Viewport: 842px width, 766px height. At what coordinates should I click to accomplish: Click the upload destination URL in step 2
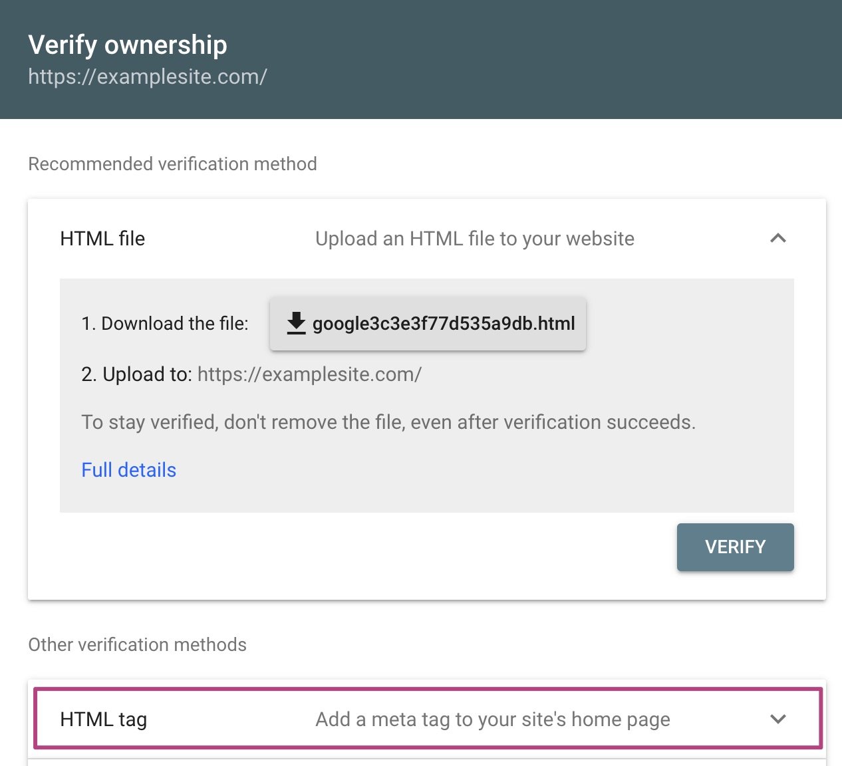[x=309, y=374]
